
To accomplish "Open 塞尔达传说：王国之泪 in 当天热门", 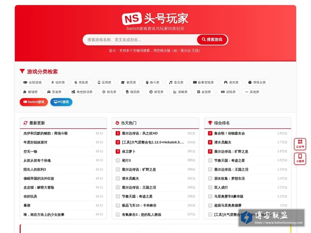I will [x=139, y=187].
